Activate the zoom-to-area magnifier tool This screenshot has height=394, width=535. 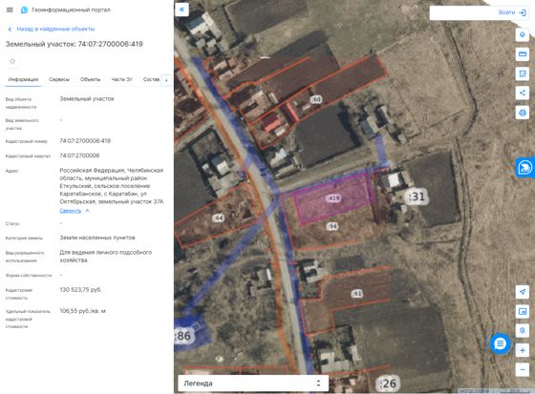(522, 331)
